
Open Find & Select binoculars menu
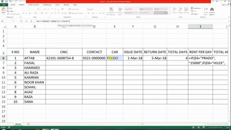[212, 11]
